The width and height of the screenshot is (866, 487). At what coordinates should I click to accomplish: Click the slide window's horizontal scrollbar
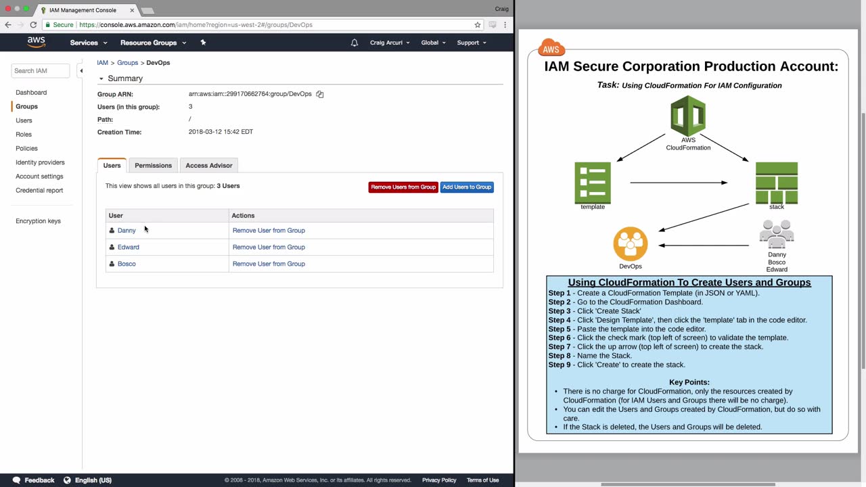click(688, 484)
